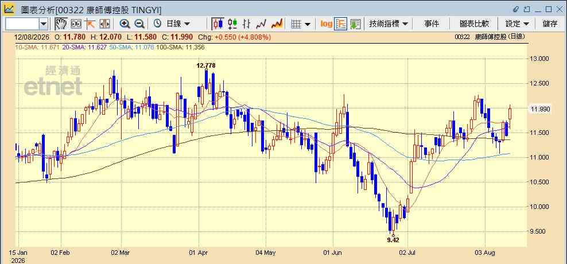Click the 事件 button
The image size is (567, 264).
tap(432, 24)
